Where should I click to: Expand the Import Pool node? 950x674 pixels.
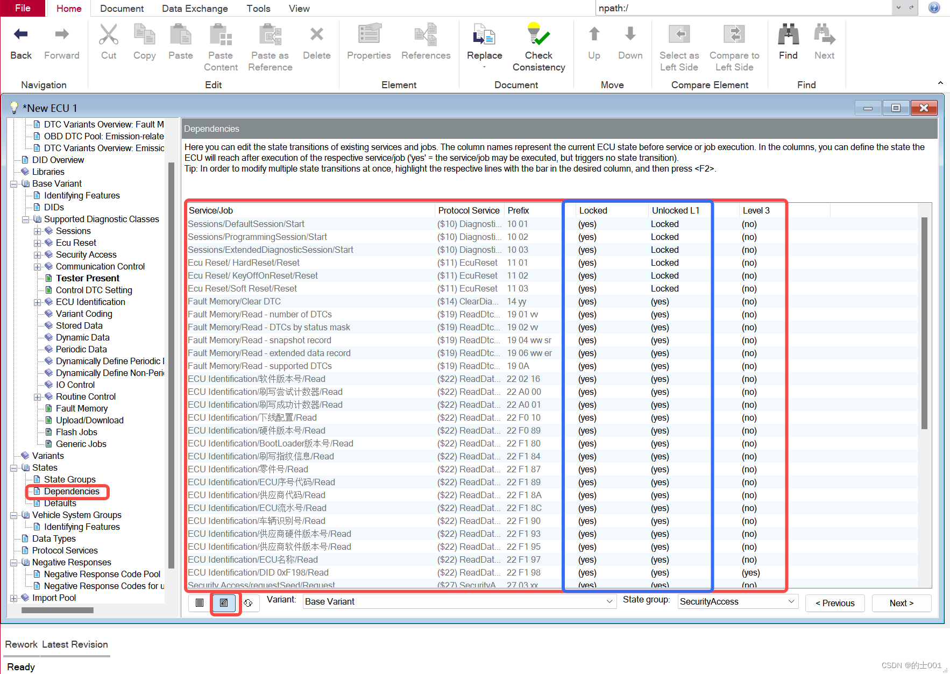coord(13,598)
